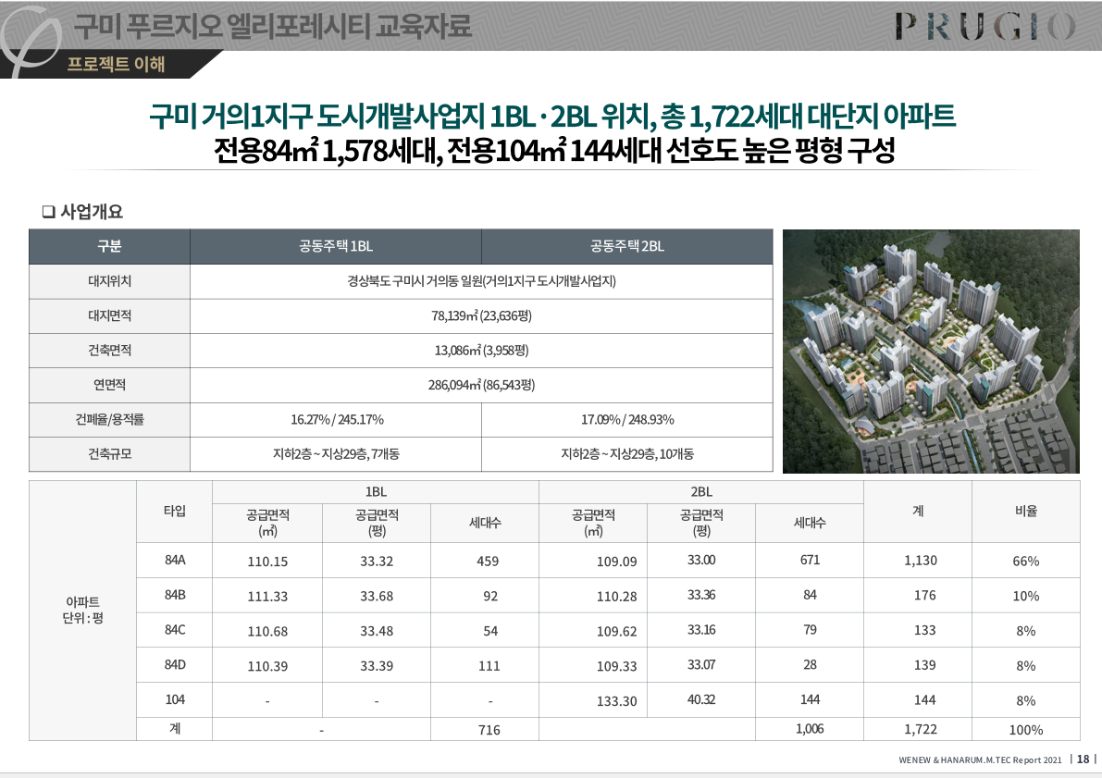
Task: Select the 1BL ratio '16.27% / 245.17%'
Action: (337, 420)
